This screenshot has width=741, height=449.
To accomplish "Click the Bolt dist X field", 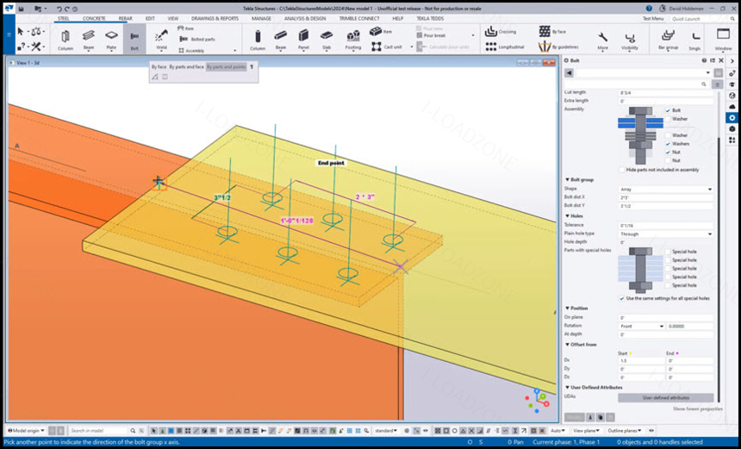I will [666, 197].
